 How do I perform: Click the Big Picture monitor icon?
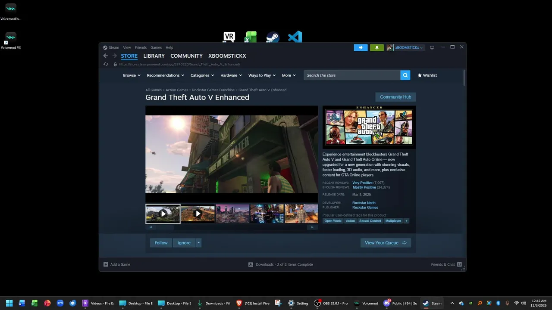[432, 47]
